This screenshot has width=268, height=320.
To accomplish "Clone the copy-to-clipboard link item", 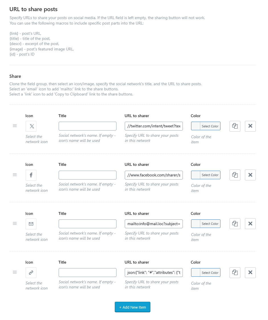I will tap(235, 272).
